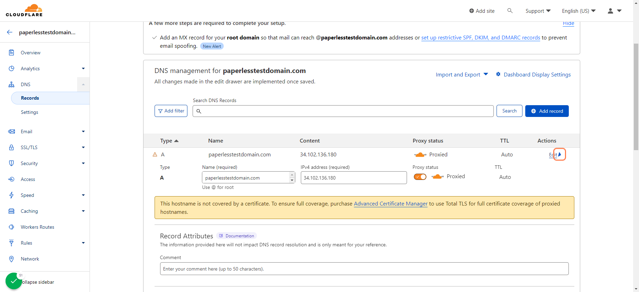639x292 pixels.
Task: Click the IPv4 address input field
Action: pos(354,178)
